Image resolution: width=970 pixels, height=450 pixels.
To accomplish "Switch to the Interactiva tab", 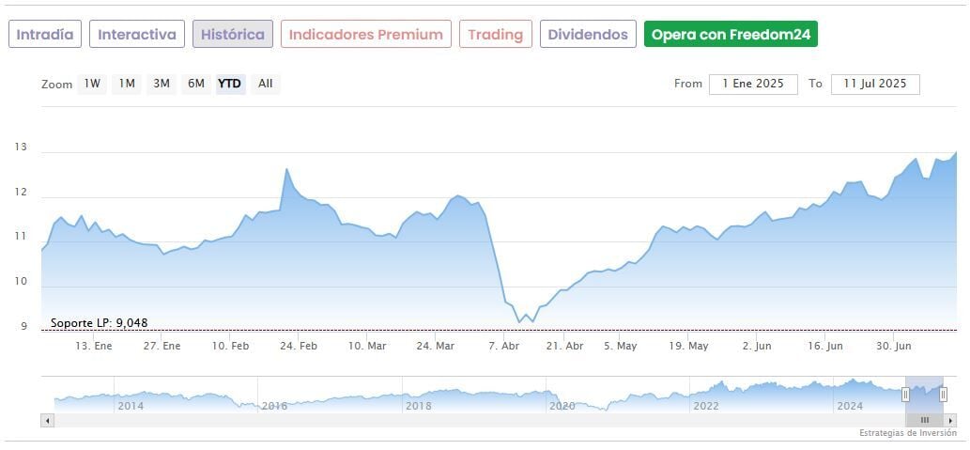I will coord(137,35).
